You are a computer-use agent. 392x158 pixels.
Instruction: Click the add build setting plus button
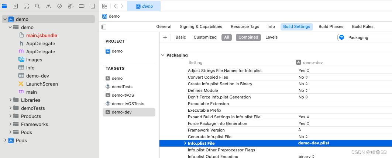point(165,37)
